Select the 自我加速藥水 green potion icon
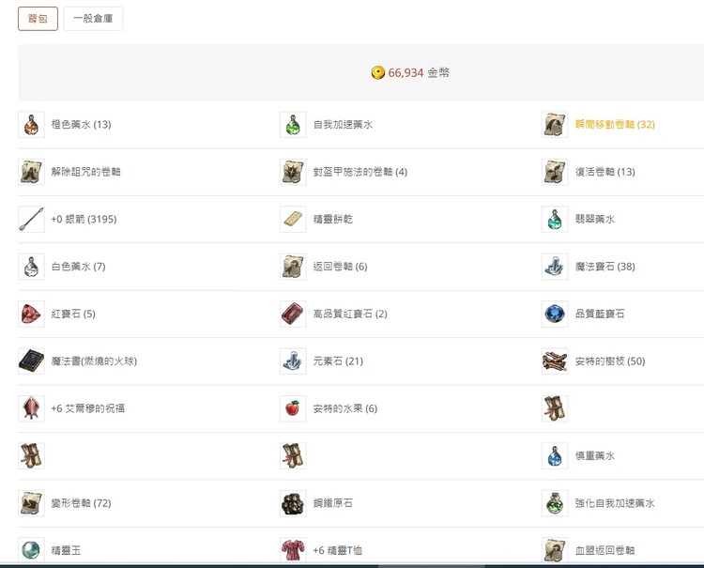Screen dimensions: 704x568 293,124
